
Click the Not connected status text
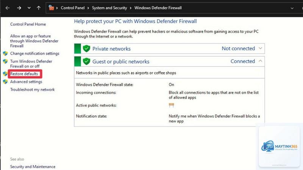point(238,48)
